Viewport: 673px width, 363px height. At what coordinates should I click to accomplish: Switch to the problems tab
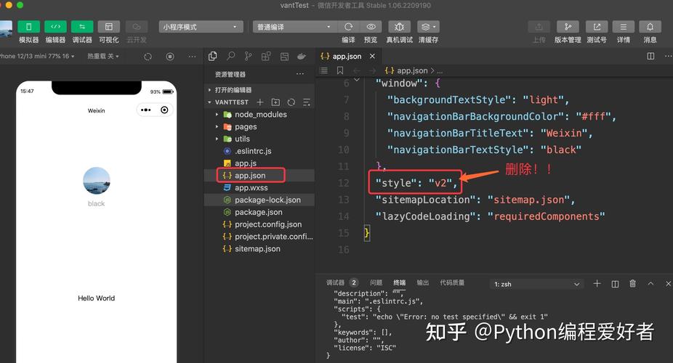(x=376, y=282)
